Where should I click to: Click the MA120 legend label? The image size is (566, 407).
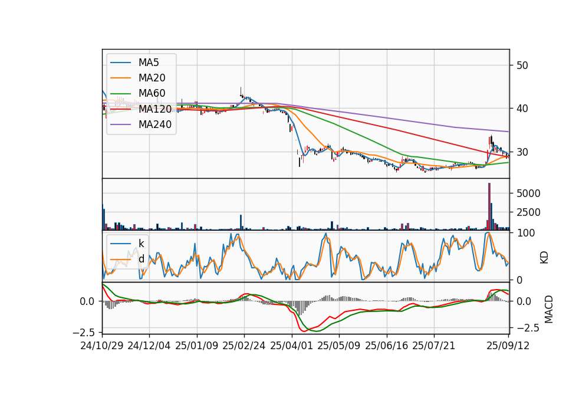pos(155,109)
